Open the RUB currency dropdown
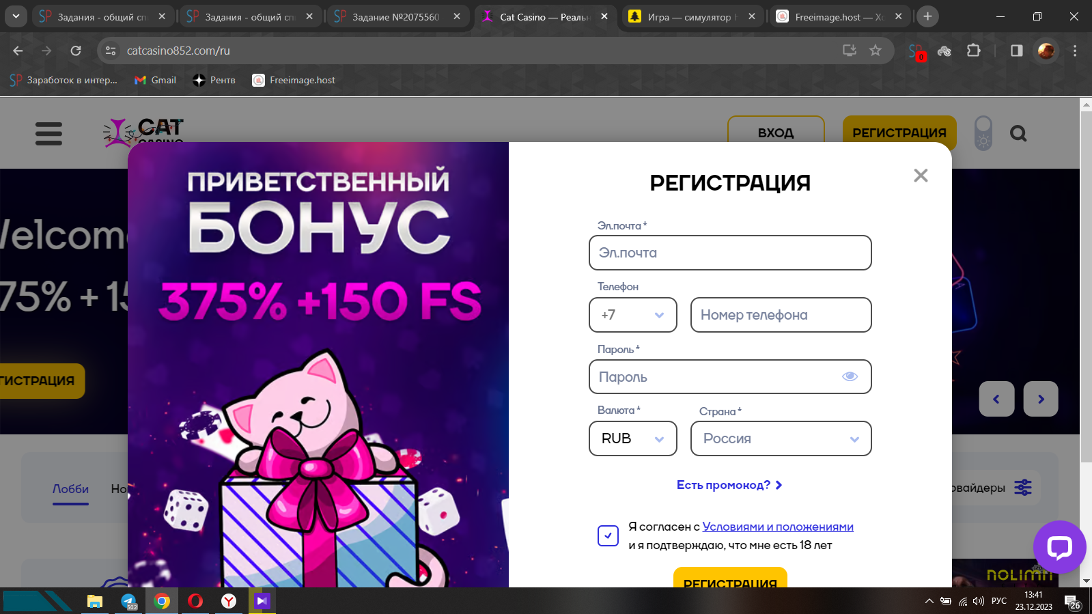 (633, 438)
